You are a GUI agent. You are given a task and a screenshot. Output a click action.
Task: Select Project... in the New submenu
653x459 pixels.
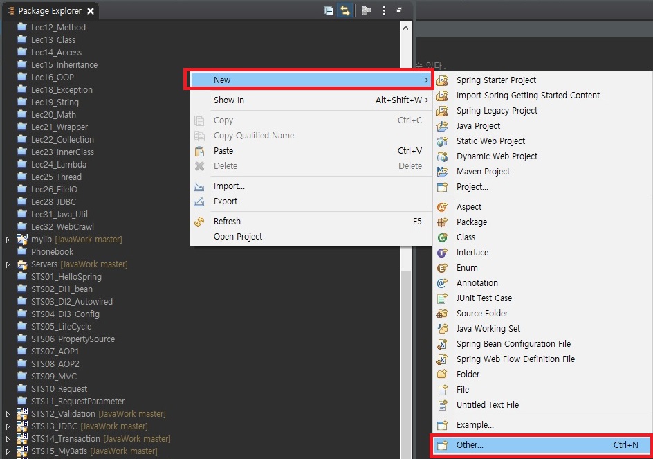(x=542, y=187)
